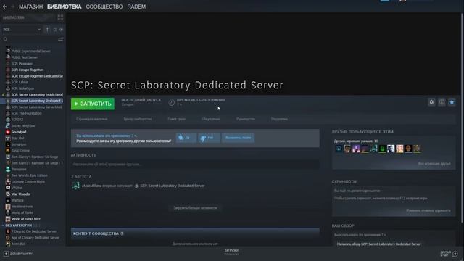Screen dimensions: 464x261
Task: Select SCP: Secret Laboratory ServerMod
Action: [x=36, y=107]
